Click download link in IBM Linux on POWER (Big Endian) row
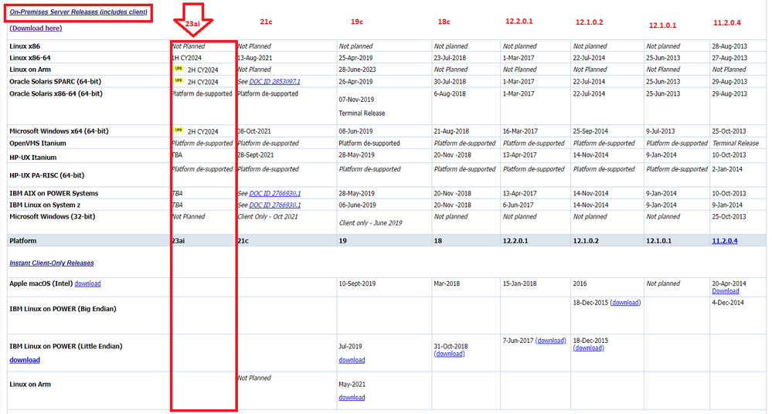Screen dimensions: 772x414 click(625, 303)
